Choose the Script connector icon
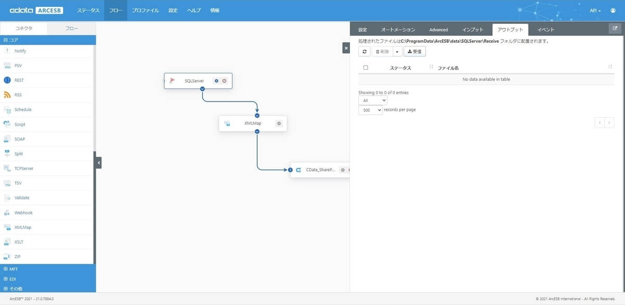Viewport: 625px width, 305px height. (x=7, y=124)
